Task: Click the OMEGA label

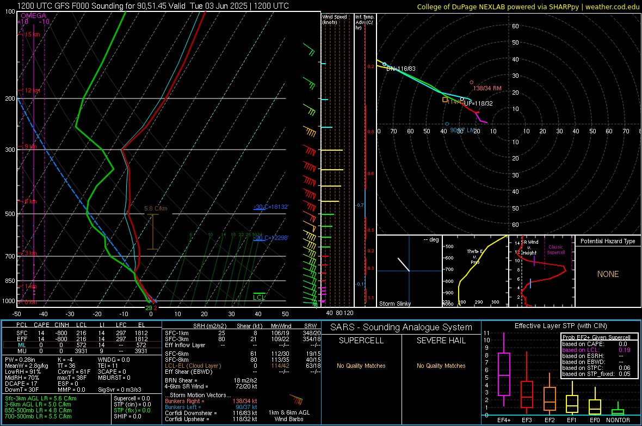Action: (34, 16)
